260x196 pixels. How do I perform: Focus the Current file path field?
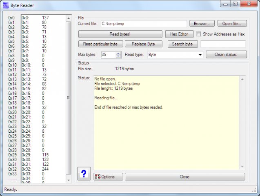144,24
